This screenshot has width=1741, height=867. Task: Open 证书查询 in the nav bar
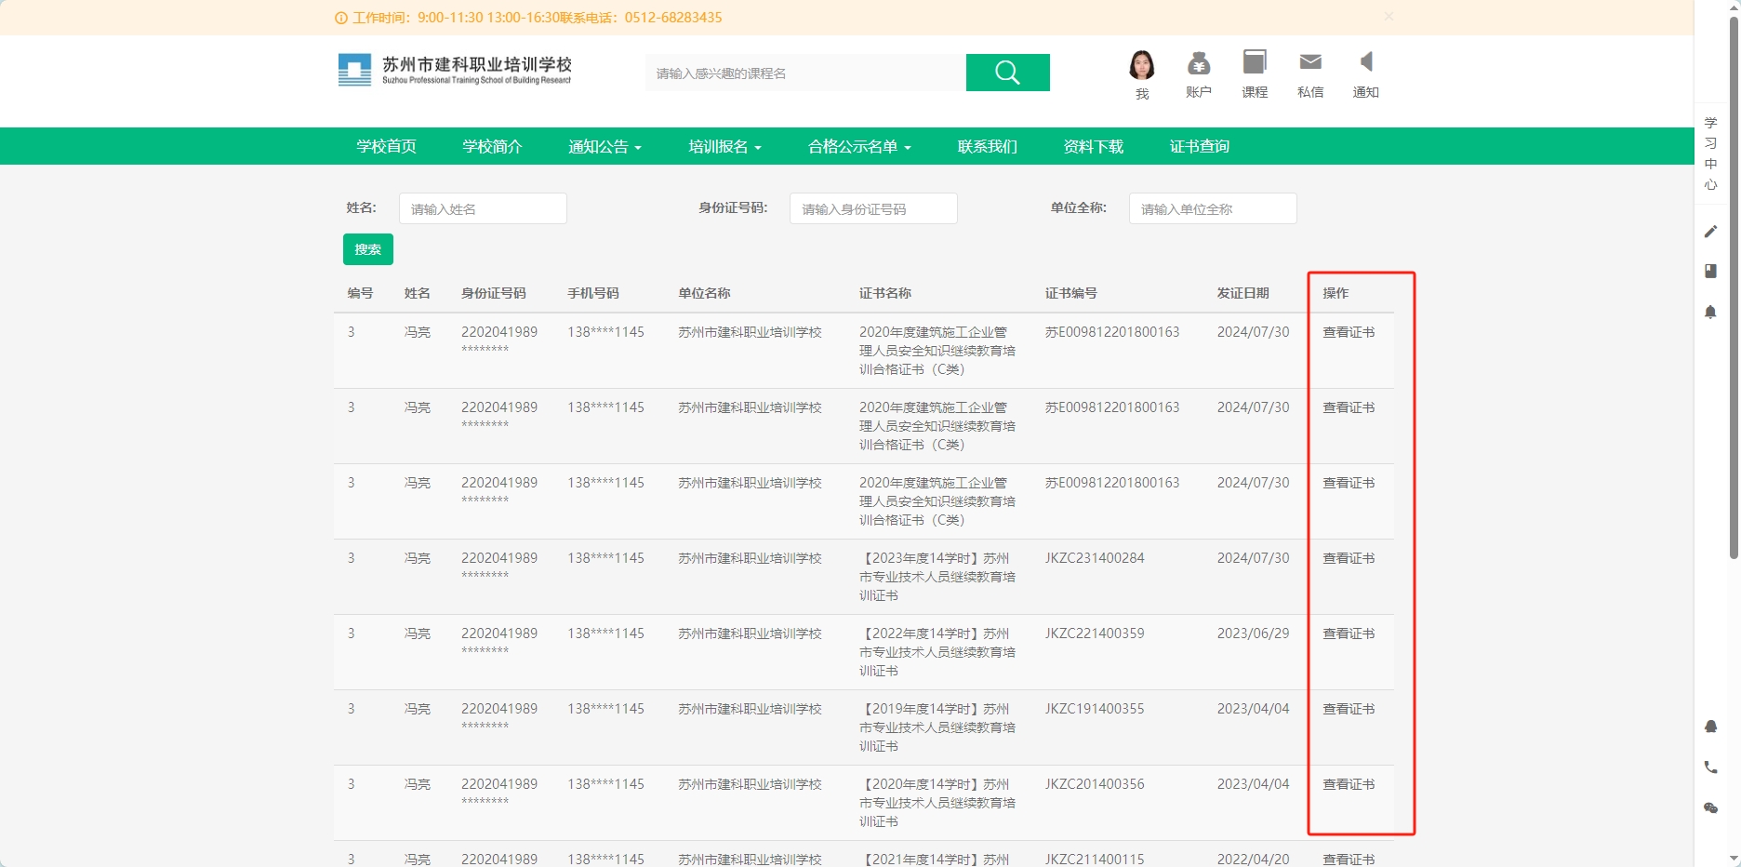(1200, 146)
